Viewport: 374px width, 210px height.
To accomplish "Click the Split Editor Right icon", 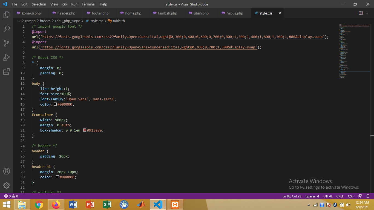I will (361, 13).
